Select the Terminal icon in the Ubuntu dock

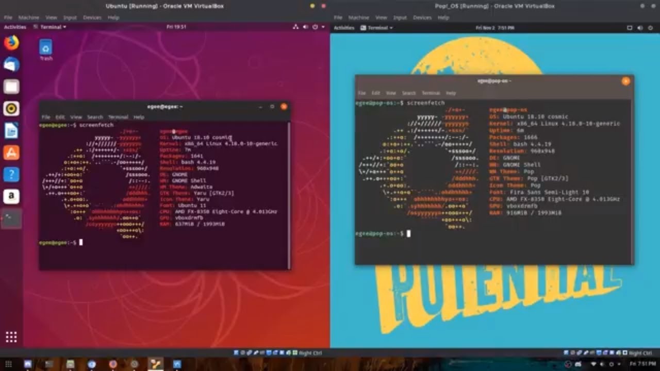[11, 218]
